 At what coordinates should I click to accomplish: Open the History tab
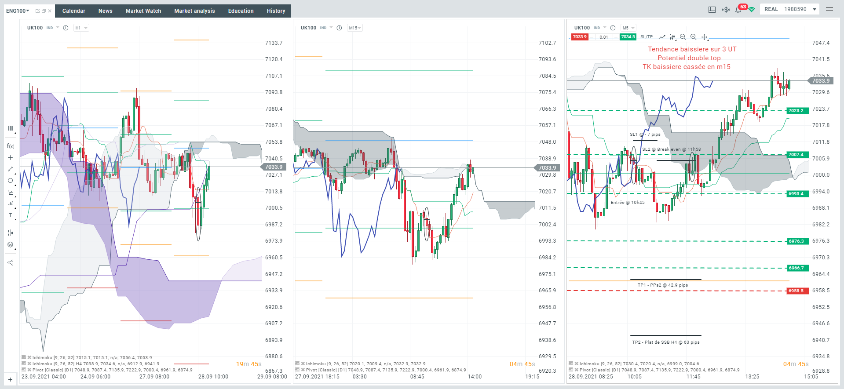(276, 11)
